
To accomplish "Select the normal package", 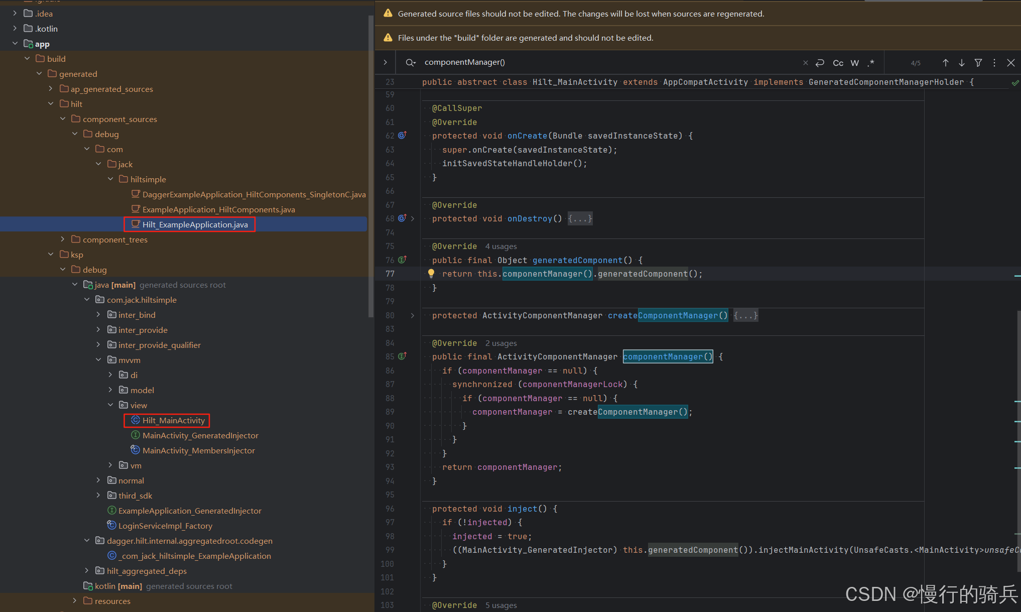I will point(125,480).
